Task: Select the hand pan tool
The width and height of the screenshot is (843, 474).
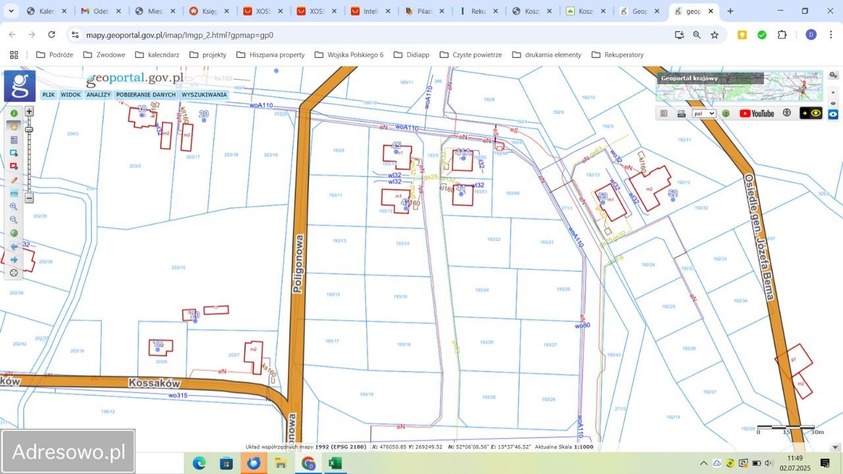Action: click(x=14, y=126)
